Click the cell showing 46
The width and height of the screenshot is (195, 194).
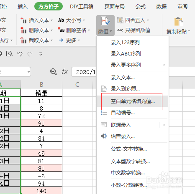pyautogui.click(x=41, y=176)
